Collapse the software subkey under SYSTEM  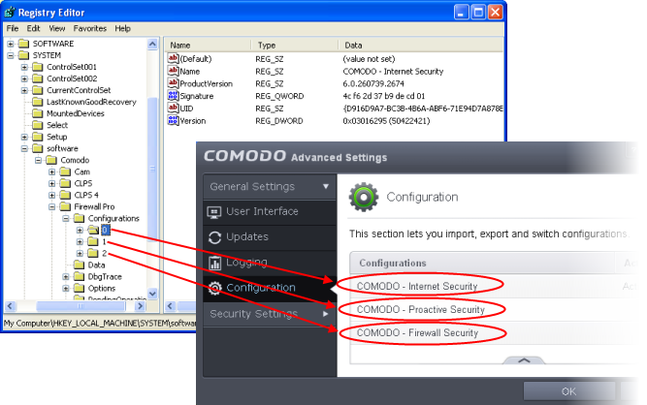[24, 148]
